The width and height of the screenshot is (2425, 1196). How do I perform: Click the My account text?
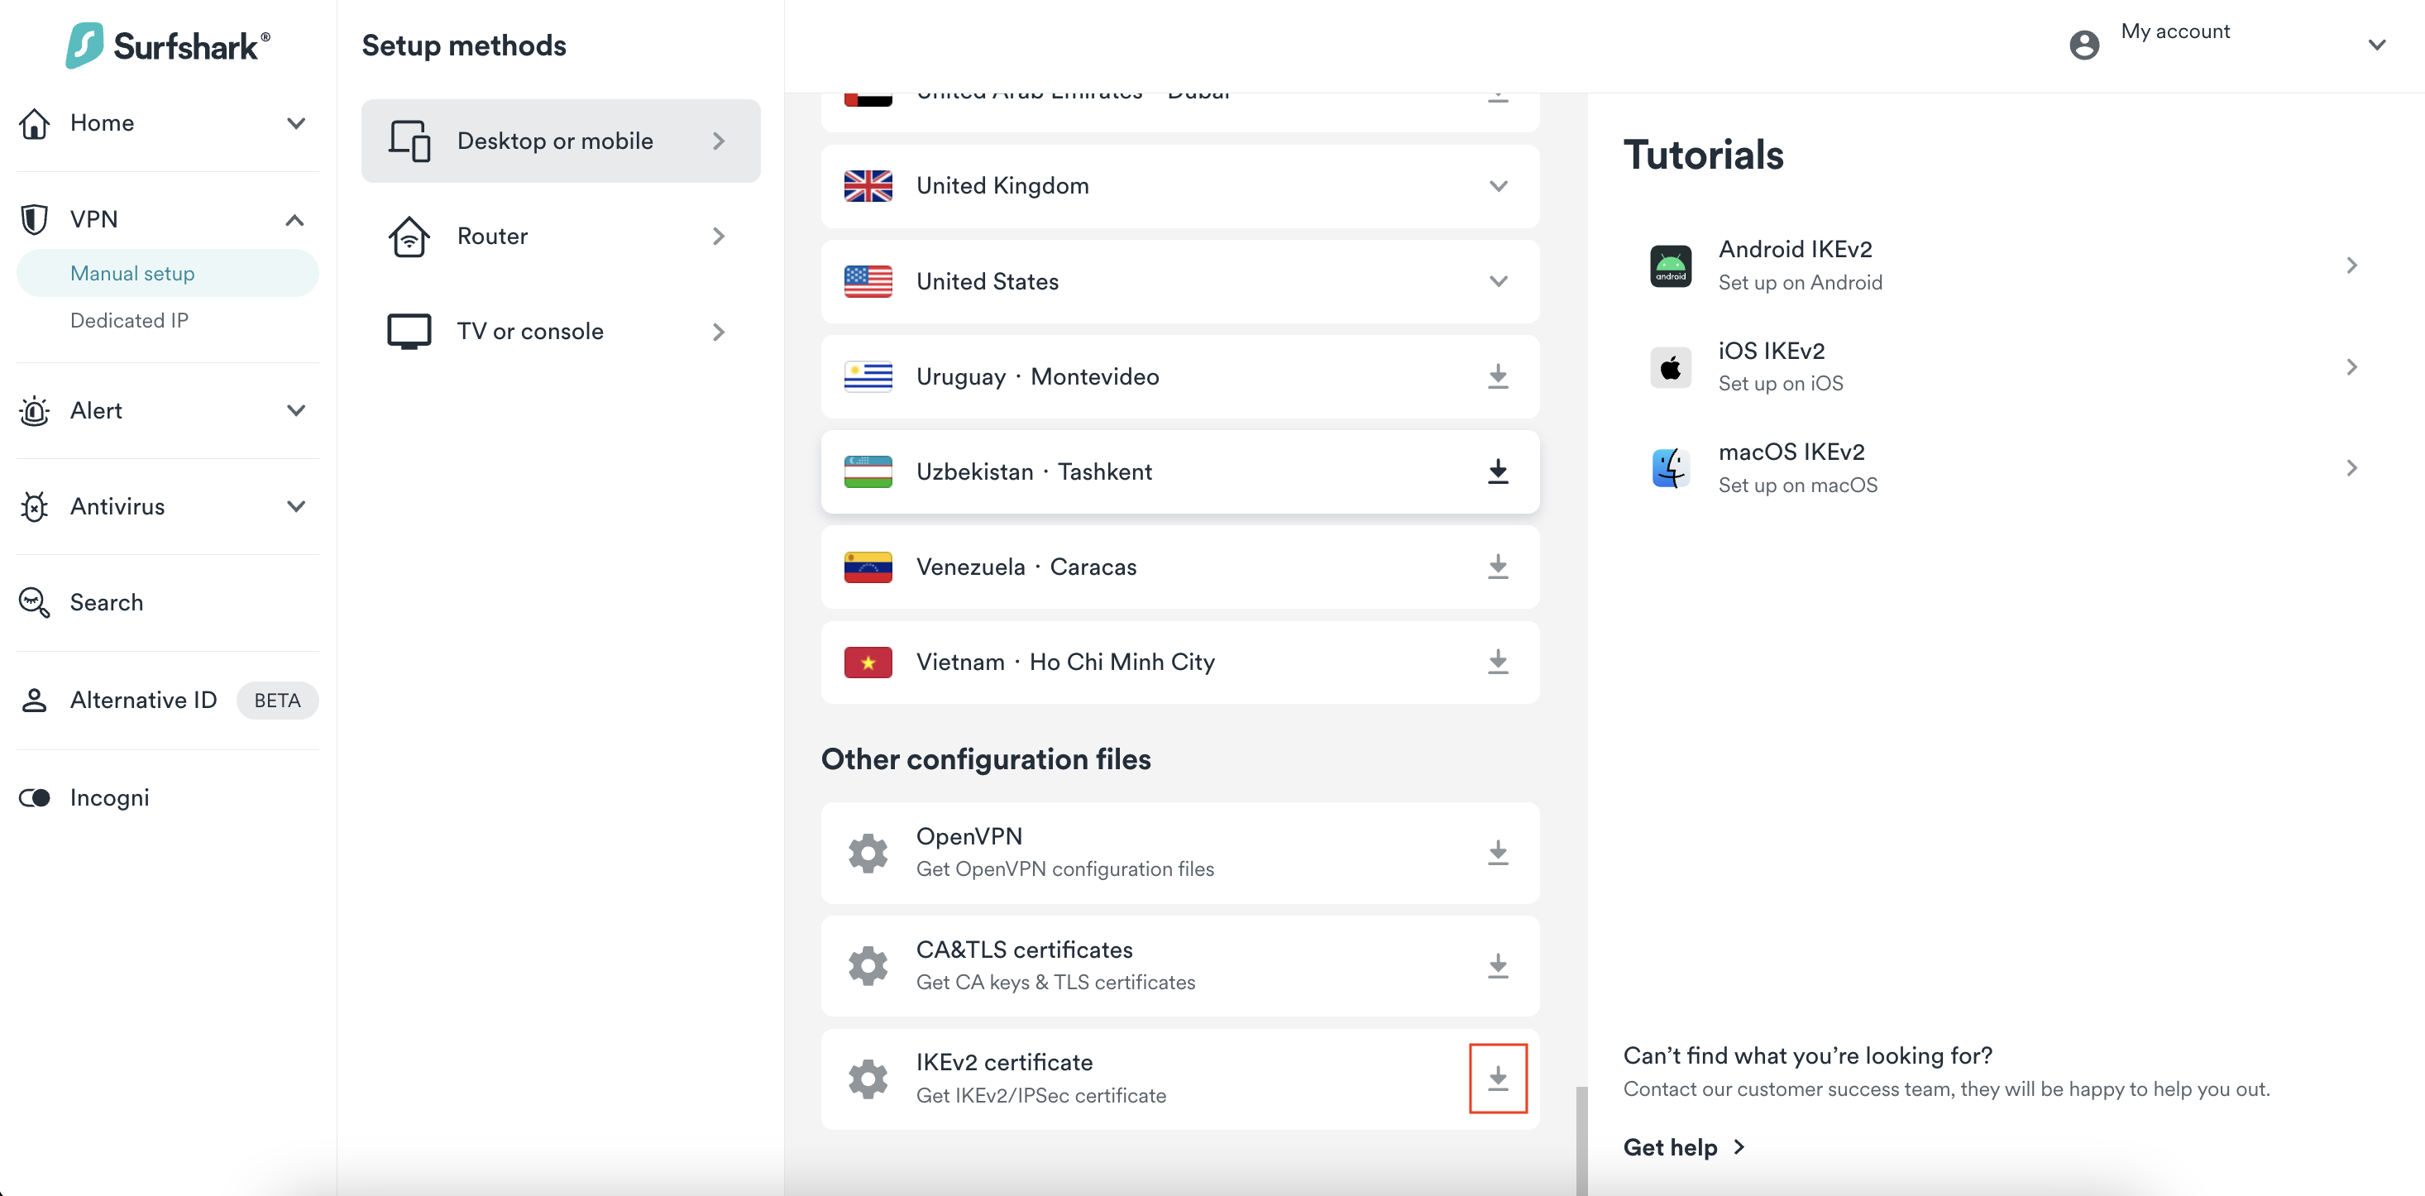[x=2174, y=32]
